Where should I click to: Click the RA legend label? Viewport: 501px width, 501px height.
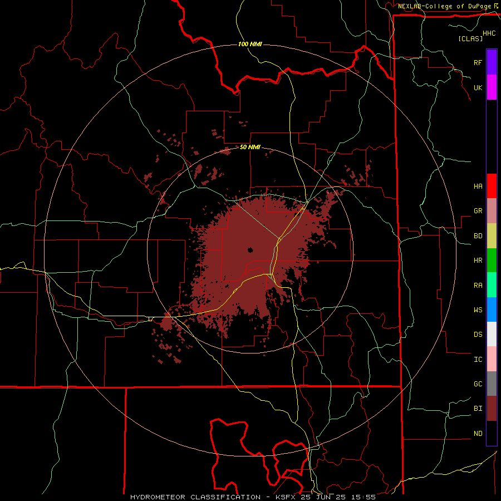478,285
